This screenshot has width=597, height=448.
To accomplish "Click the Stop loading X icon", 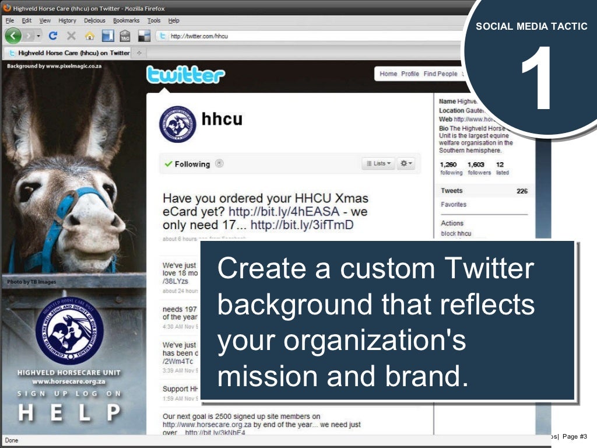I will click(71, 36).
